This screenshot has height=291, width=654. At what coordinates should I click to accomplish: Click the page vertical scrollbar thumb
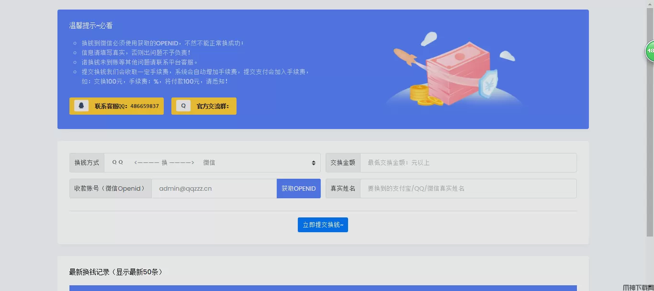click(650, 122)
